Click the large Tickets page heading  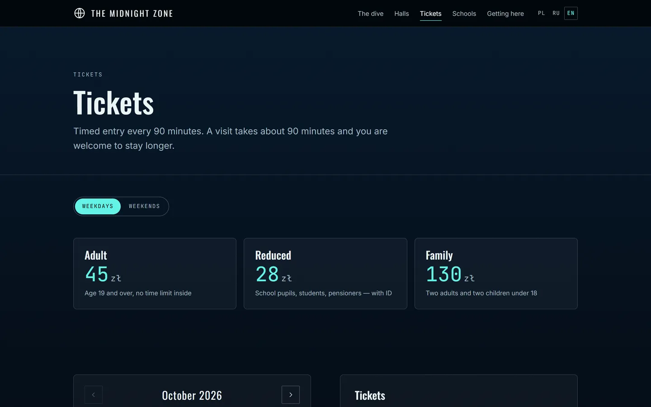tap(113, 103)
